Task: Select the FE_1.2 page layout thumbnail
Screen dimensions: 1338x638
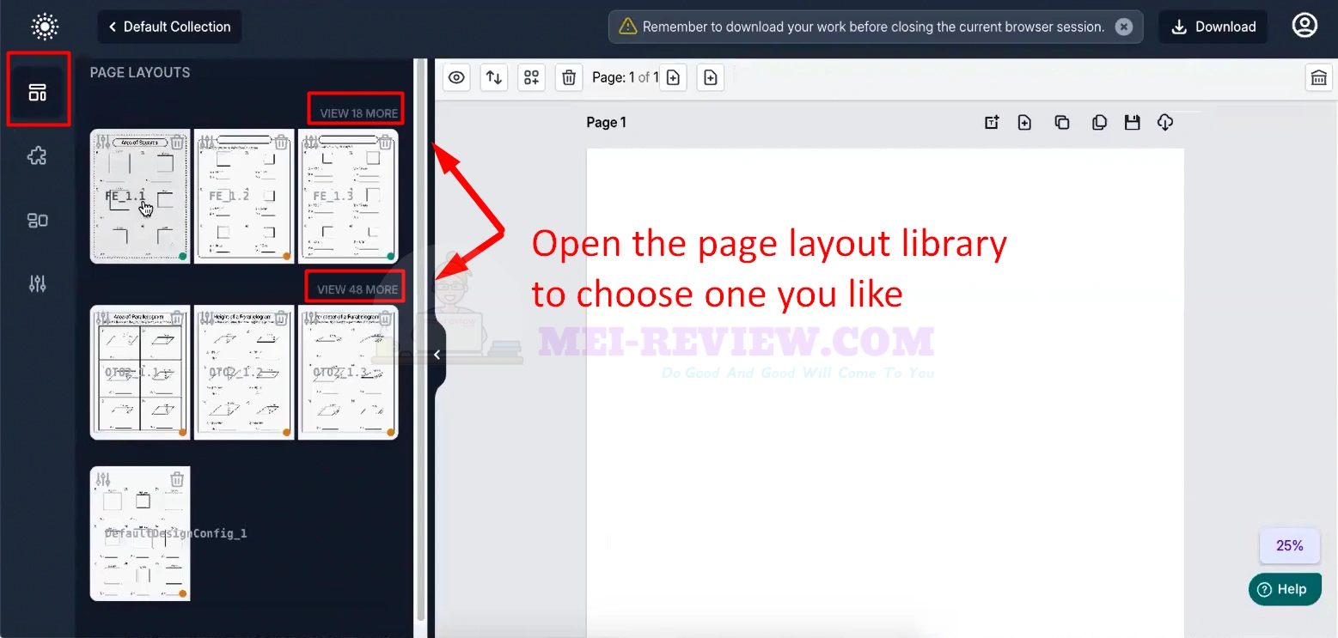Action: pyautogui.click(x=244, y=197)
